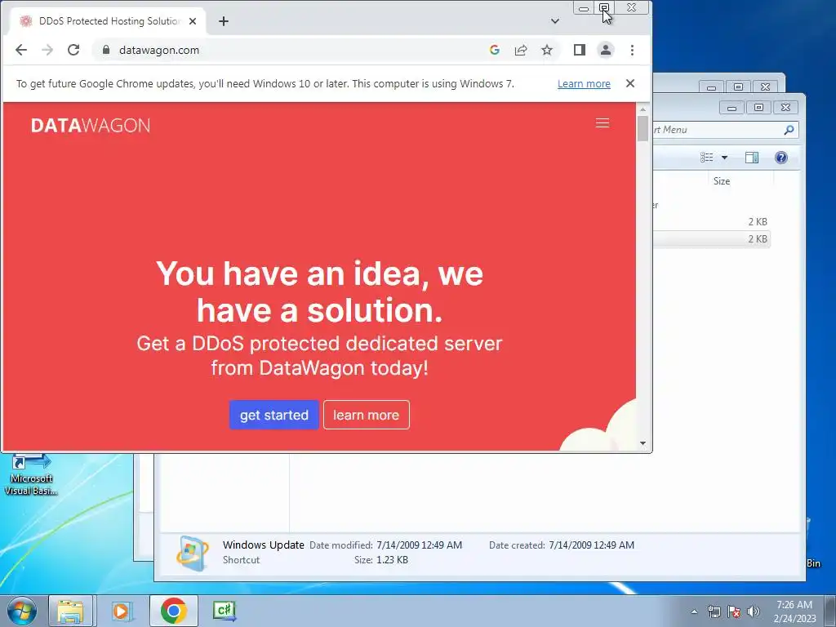Screen dimensions: 836x627
Task: Open the volume speaker tray icon
Action: [x=754, y=611]
